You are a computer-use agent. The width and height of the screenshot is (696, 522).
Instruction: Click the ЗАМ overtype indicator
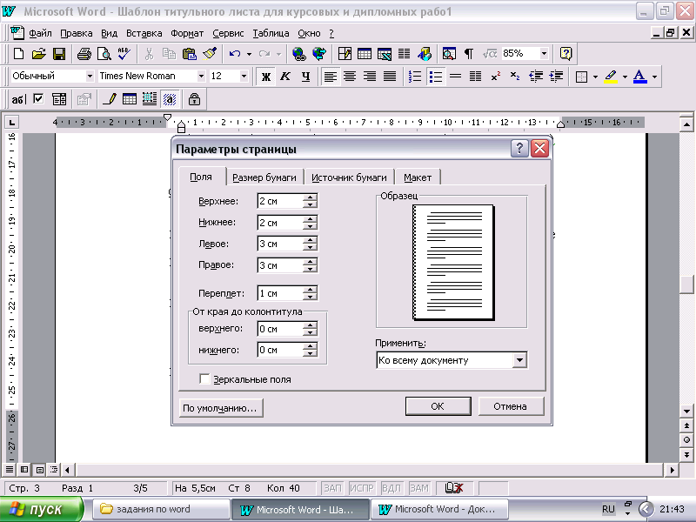[419, 488]
